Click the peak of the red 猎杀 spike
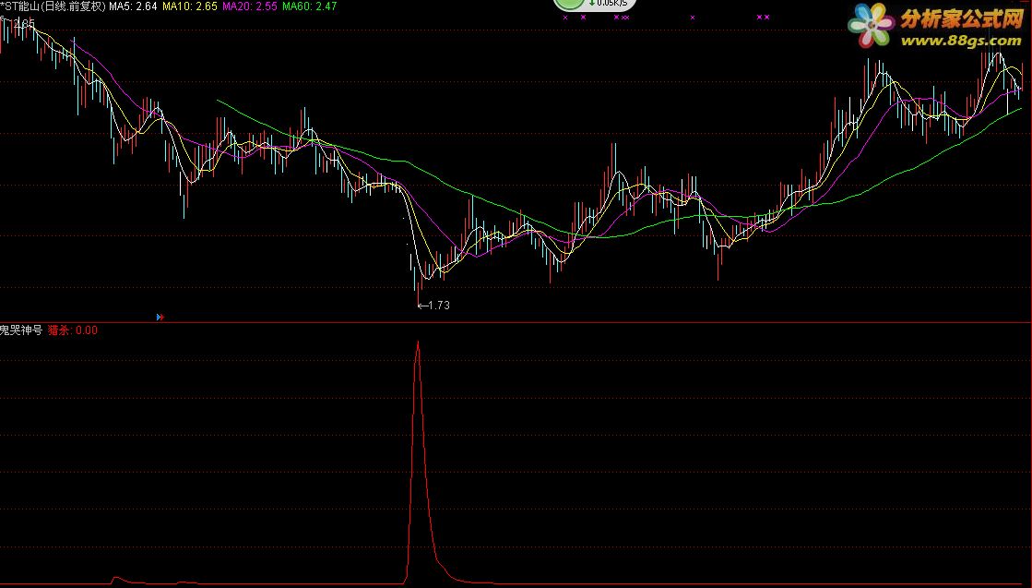This screenshot has height=588, width=1032. tap(417, 342)
